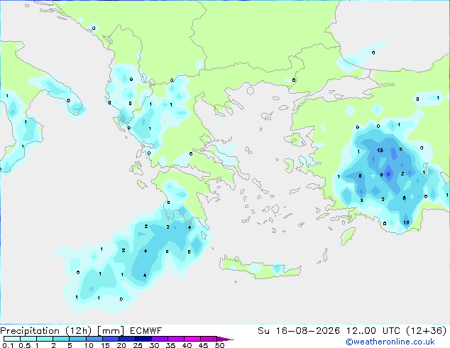Open the weatheronline.co.uk link
The width and height of the screenshot is (450, 348).
pyautogui.click(x=390, y=342)
